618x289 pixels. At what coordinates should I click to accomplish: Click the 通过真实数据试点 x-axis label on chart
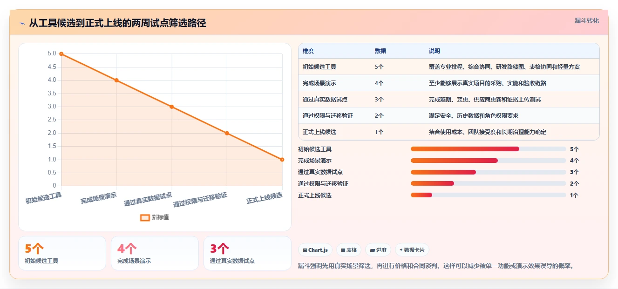tap(148, 199)
